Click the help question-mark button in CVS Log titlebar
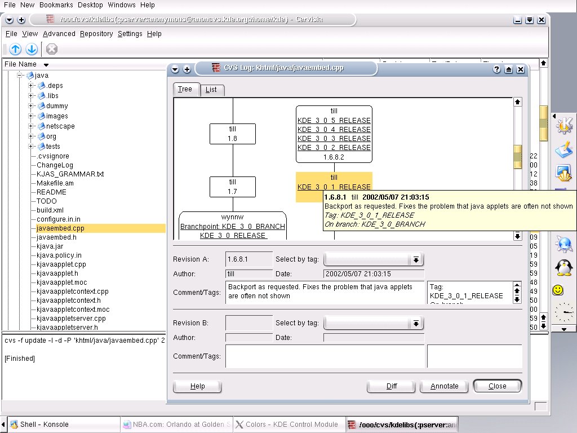577x433 pixels. (x=497, y=69)
